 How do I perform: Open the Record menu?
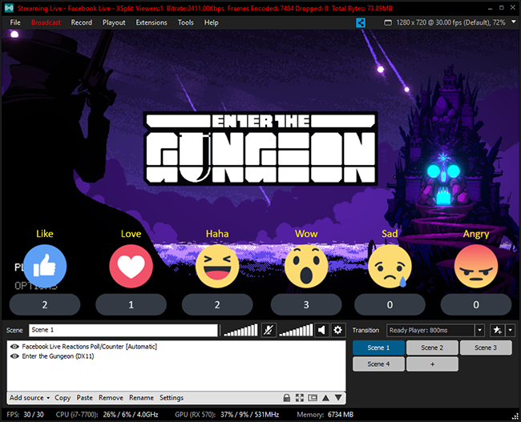[82, 22]
